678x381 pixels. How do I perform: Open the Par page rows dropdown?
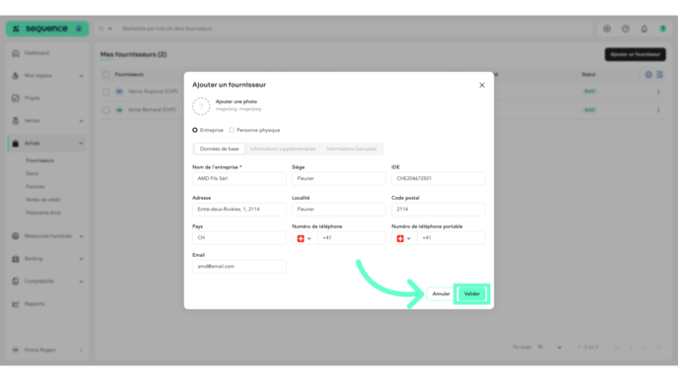pyautogui.click(x=550, y=348)
